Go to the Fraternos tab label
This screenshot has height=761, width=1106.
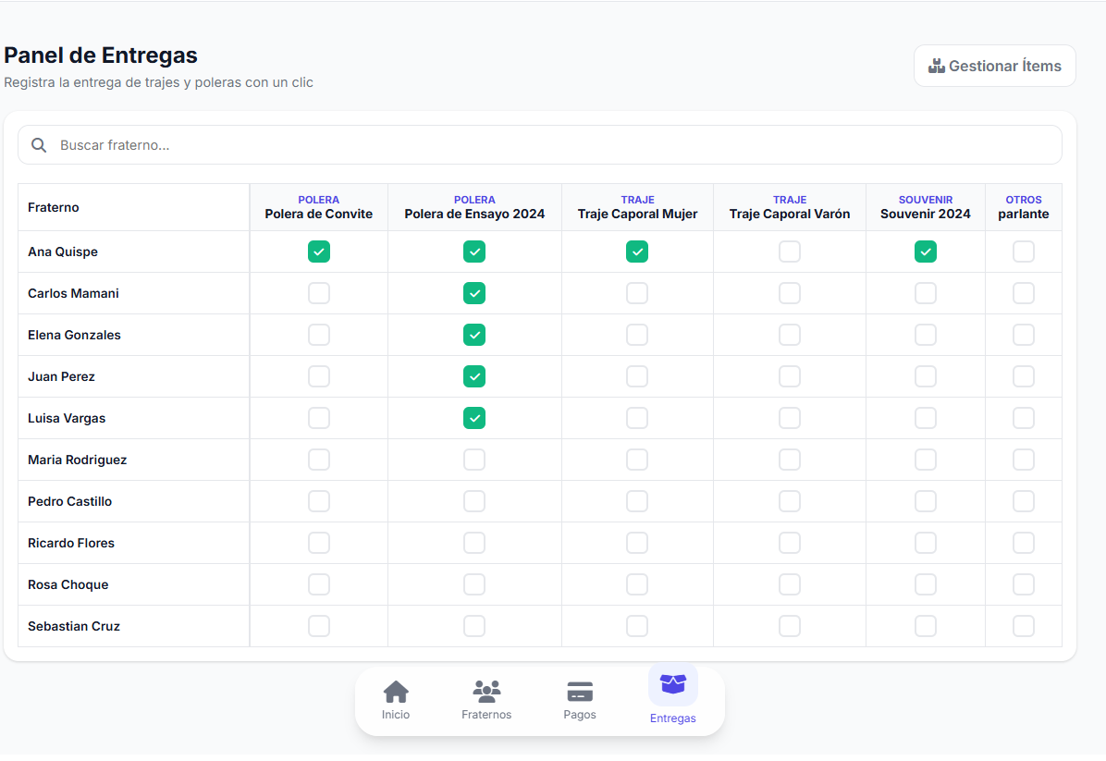(x=486, y=715)
